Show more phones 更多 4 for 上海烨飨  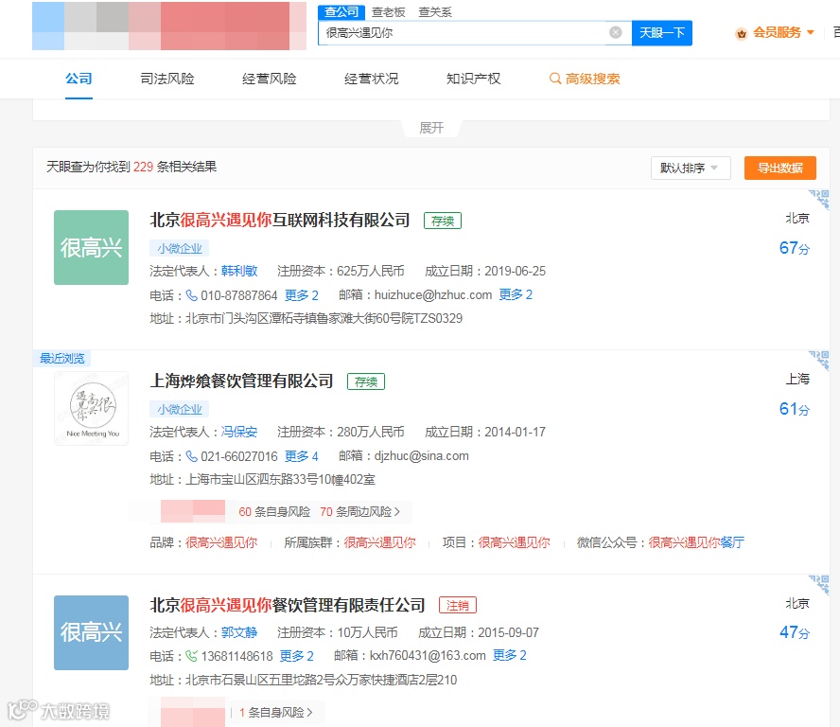point(302,456)
